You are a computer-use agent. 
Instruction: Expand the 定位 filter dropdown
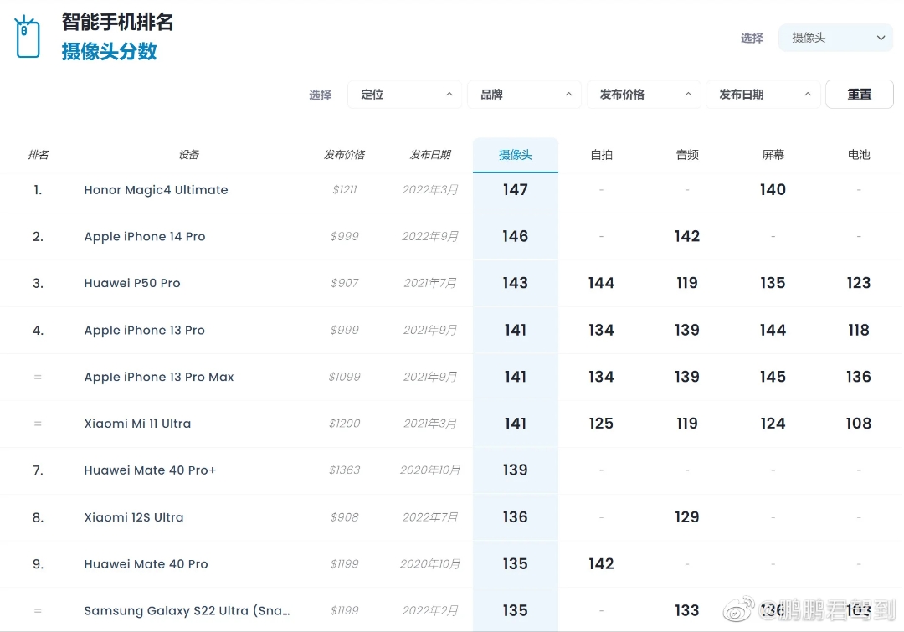point(404,95)
